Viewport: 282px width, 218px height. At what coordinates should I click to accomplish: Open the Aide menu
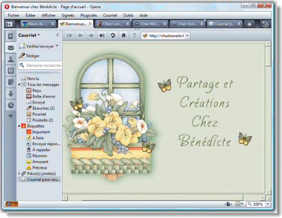[x=144, y=15]
